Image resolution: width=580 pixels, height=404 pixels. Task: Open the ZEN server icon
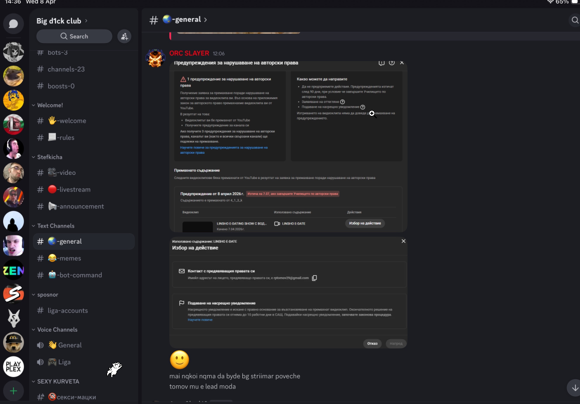click(13, 271)
